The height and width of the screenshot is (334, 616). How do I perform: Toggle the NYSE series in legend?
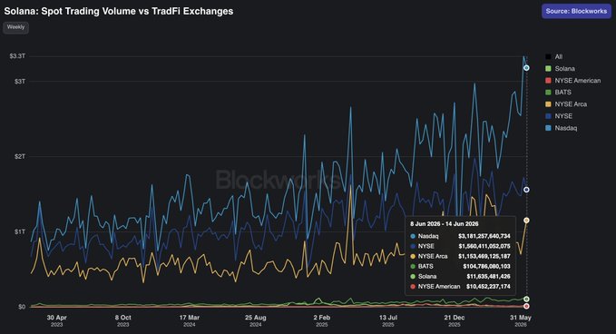tap(559, 116)
